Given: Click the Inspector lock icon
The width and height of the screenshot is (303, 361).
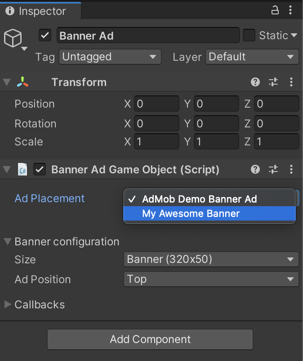Looking at the screenshot, I should [275, 10].
